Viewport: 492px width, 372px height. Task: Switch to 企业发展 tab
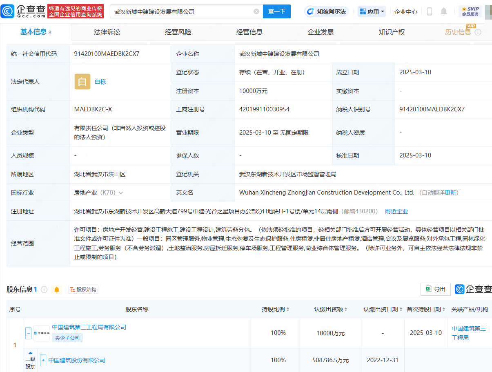coord(321,32)
